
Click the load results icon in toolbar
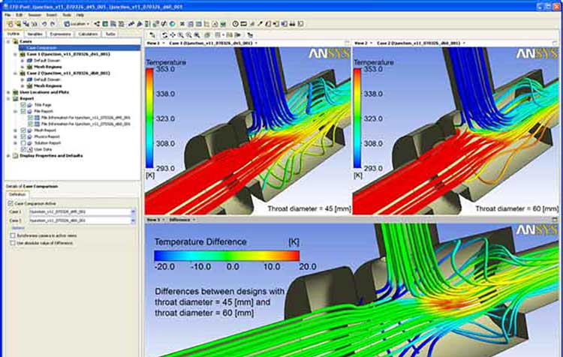pos(8,24)
